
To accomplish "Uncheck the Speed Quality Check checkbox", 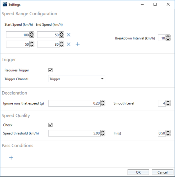I will [x=50, y=125].
